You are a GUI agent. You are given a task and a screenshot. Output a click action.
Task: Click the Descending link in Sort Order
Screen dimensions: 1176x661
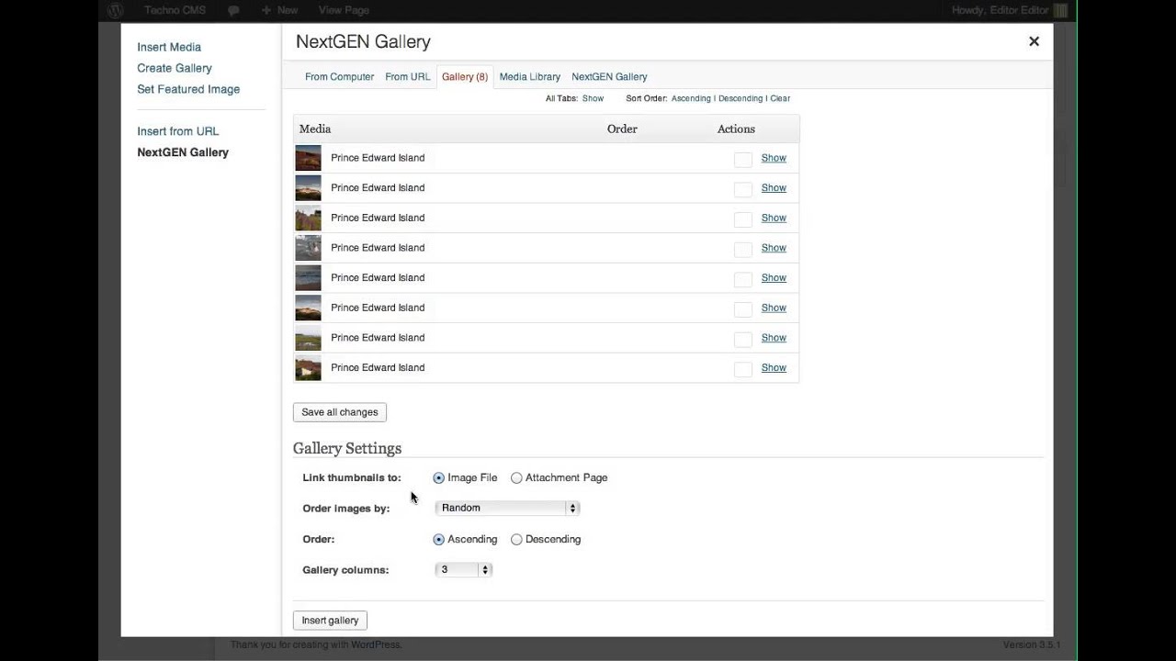pyautogui.click(x=741, y=98)
